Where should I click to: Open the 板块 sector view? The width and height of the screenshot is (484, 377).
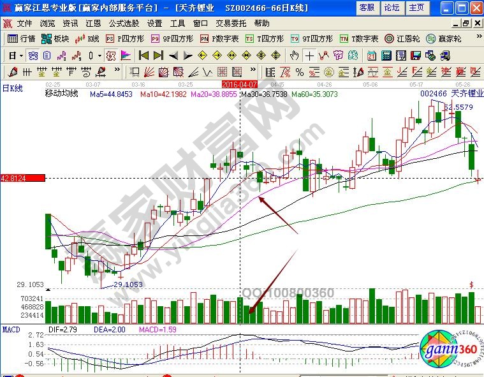55,38
